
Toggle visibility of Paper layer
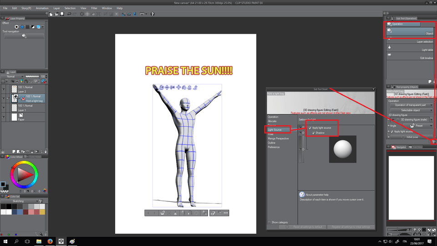(3, 117)
